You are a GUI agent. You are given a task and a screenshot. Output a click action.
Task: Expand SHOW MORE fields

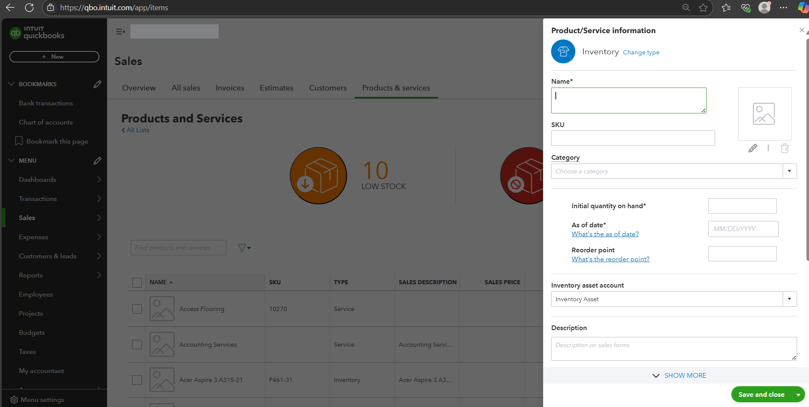[x=679, y=376]
